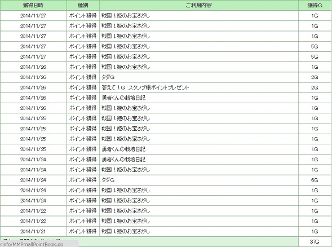Click the 2014/11/26 date beside 勇者くんの栽培日記
Viewport: 332px width, 247px height.
tap(33, 98)
